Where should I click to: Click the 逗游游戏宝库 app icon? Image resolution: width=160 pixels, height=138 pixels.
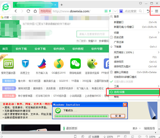tap(92, 63)
